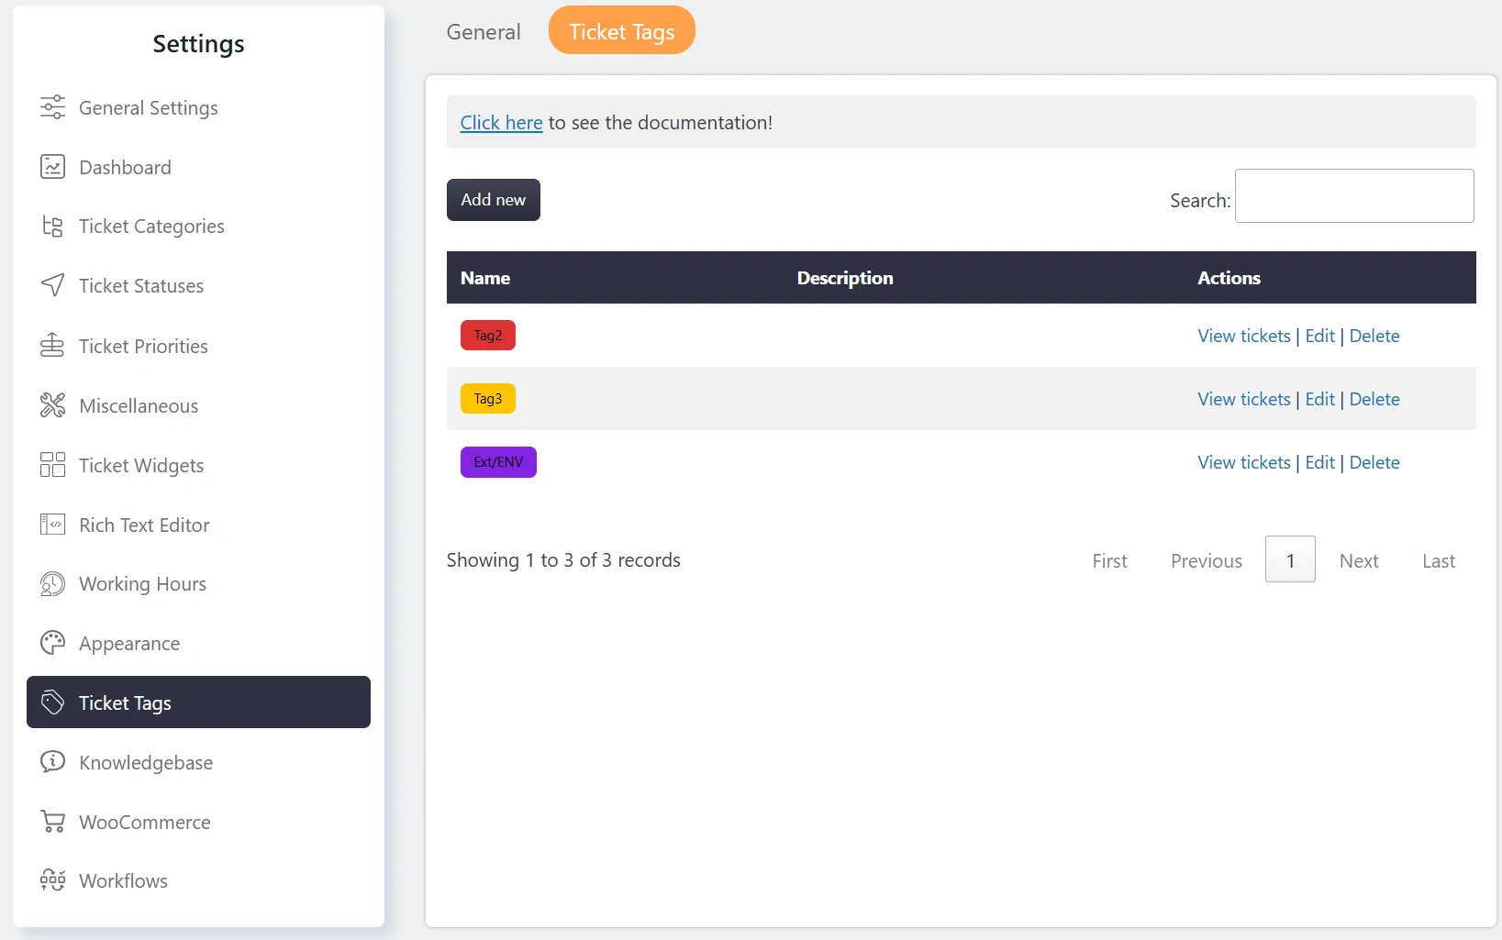Open Knowledgebase settings in sidebar
The height and width of the screenshot is (940, 1502).
click(145, 763)
